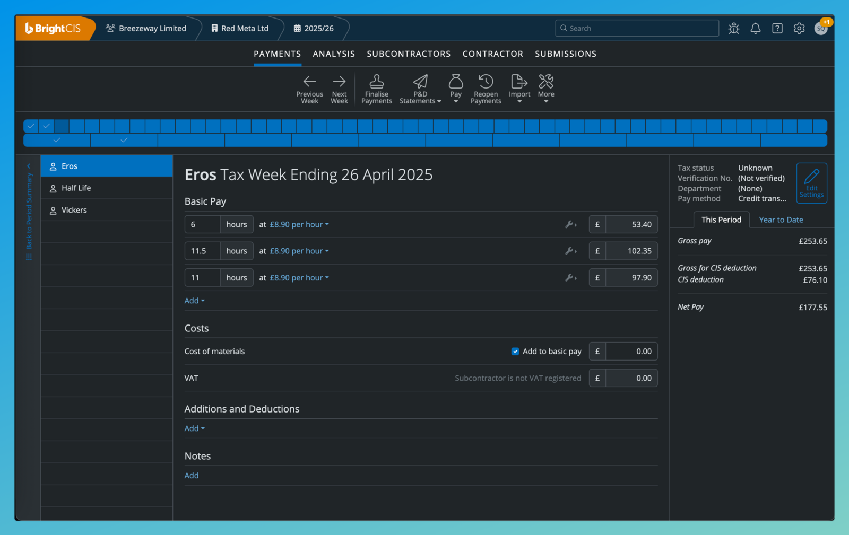Open the Submissions tab

(x=566, y=54)
